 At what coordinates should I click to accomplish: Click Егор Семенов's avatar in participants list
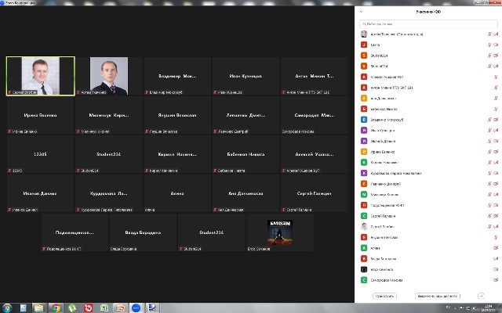(x=364, y=268)
